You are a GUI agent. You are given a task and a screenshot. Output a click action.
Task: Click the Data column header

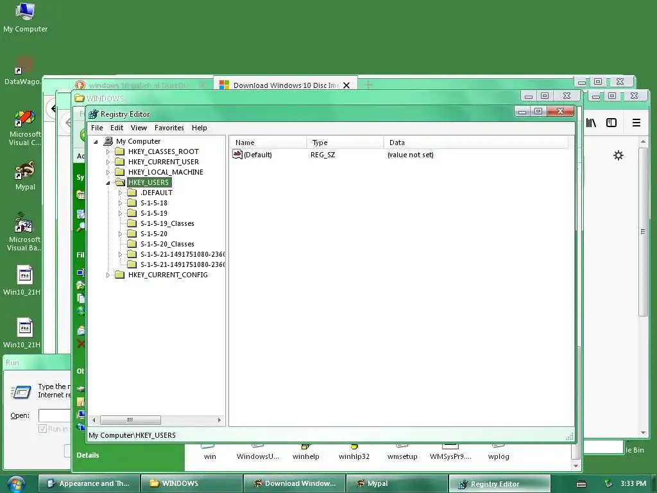tap(476, 143)
